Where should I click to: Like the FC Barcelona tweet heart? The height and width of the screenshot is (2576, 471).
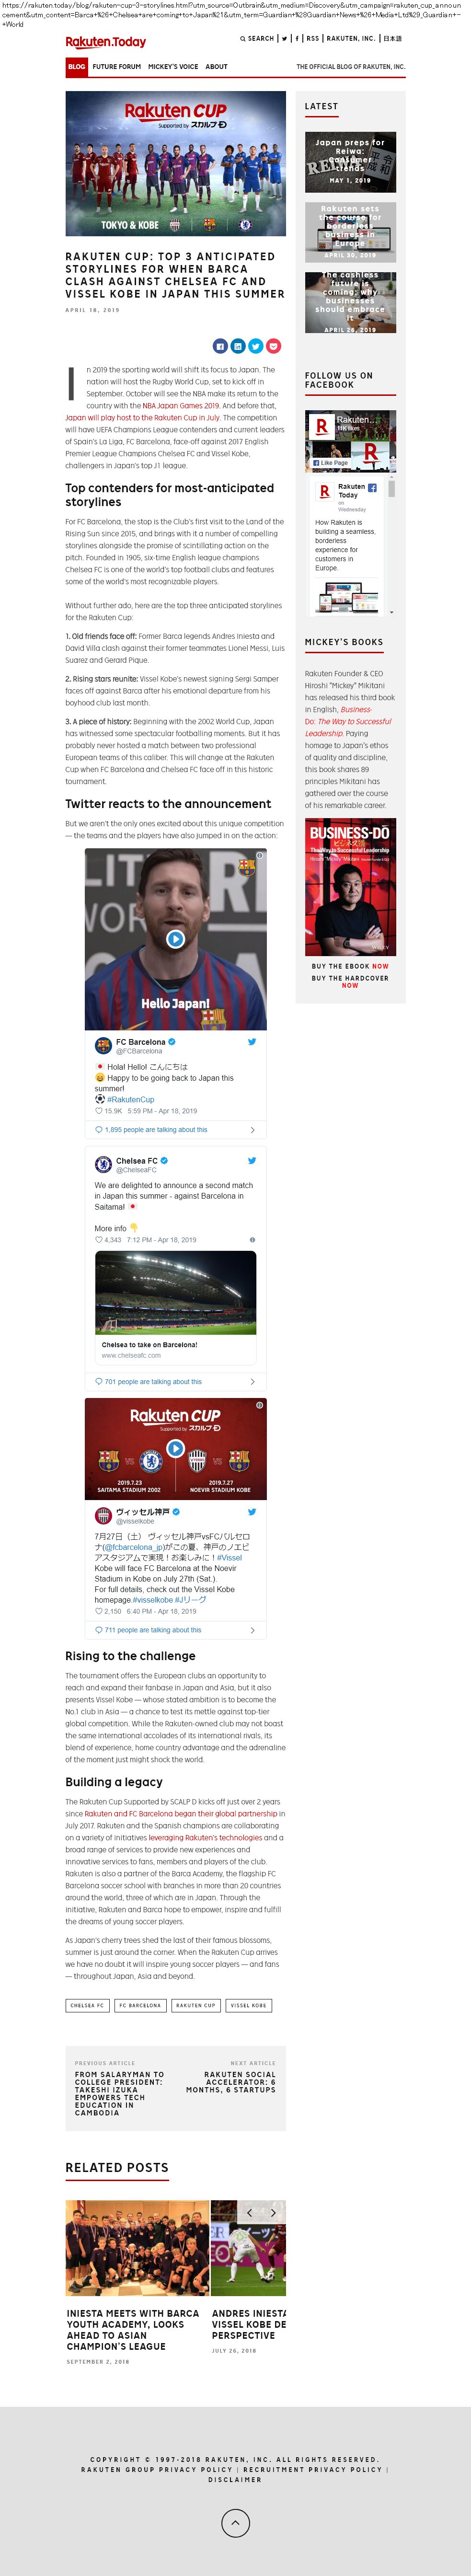(99, 1111)
